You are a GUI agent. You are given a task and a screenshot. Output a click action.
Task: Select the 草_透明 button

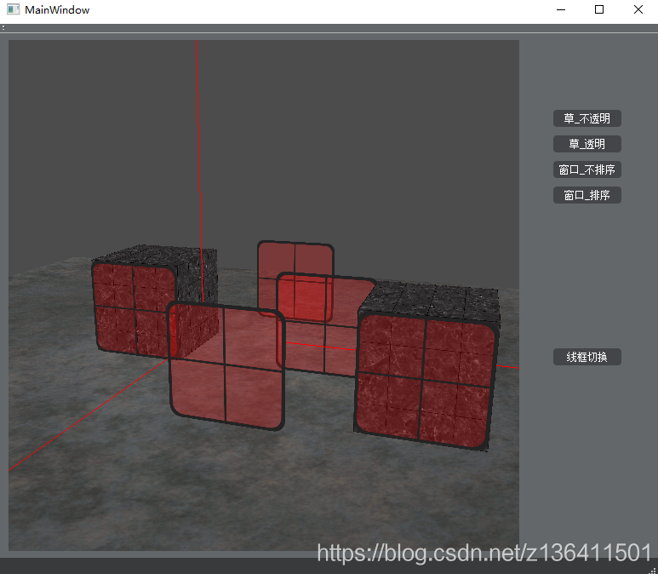pyautogui.click(x=586, y=144)
